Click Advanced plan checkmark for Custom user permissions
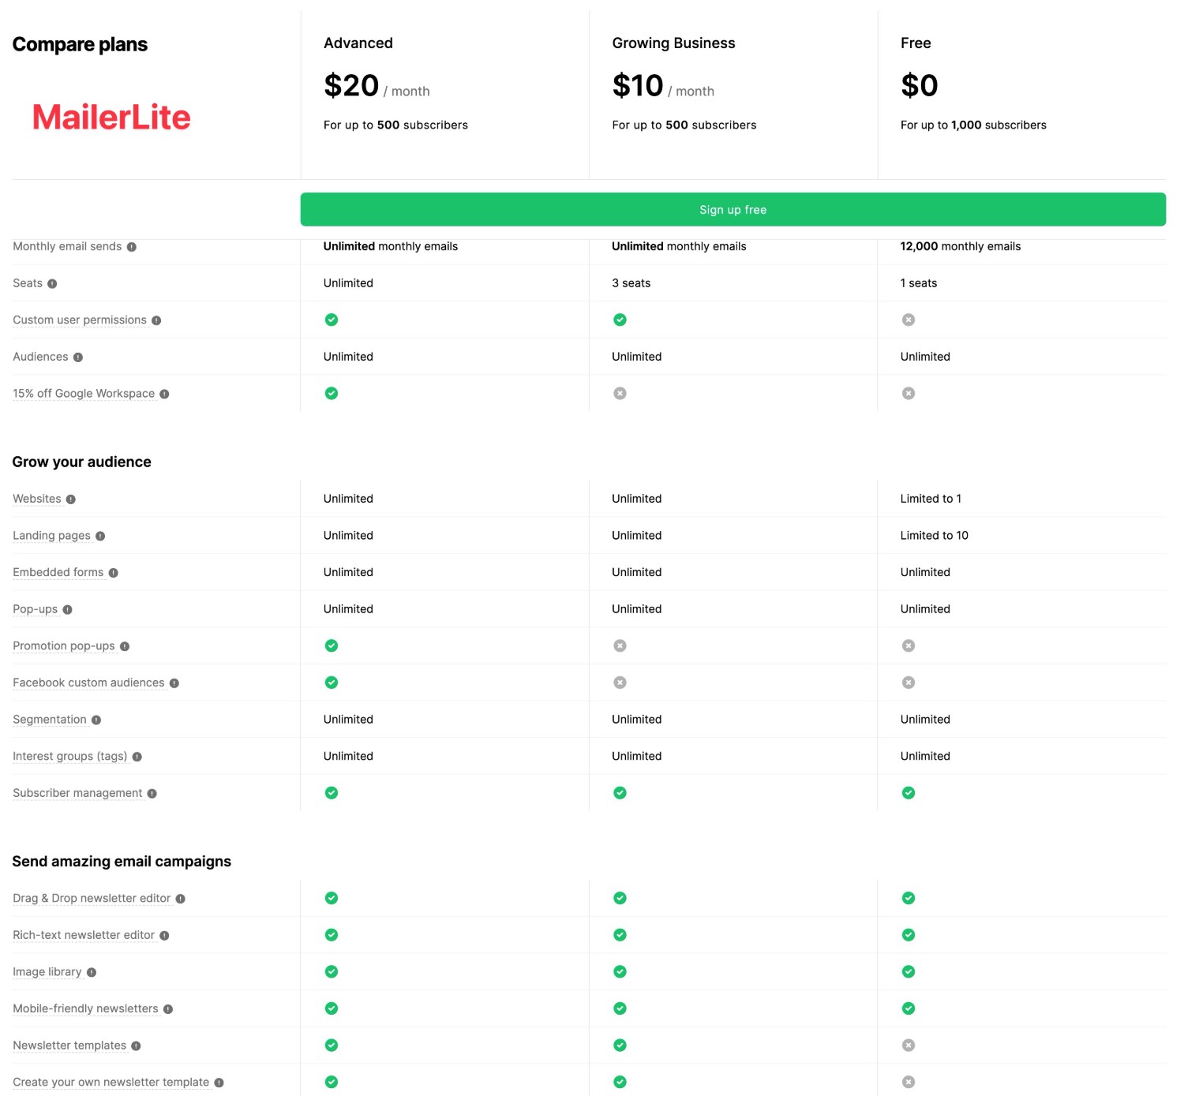Image resolution: width=1184 pixels, height=1096 pixels. click(x=332, y=320)
